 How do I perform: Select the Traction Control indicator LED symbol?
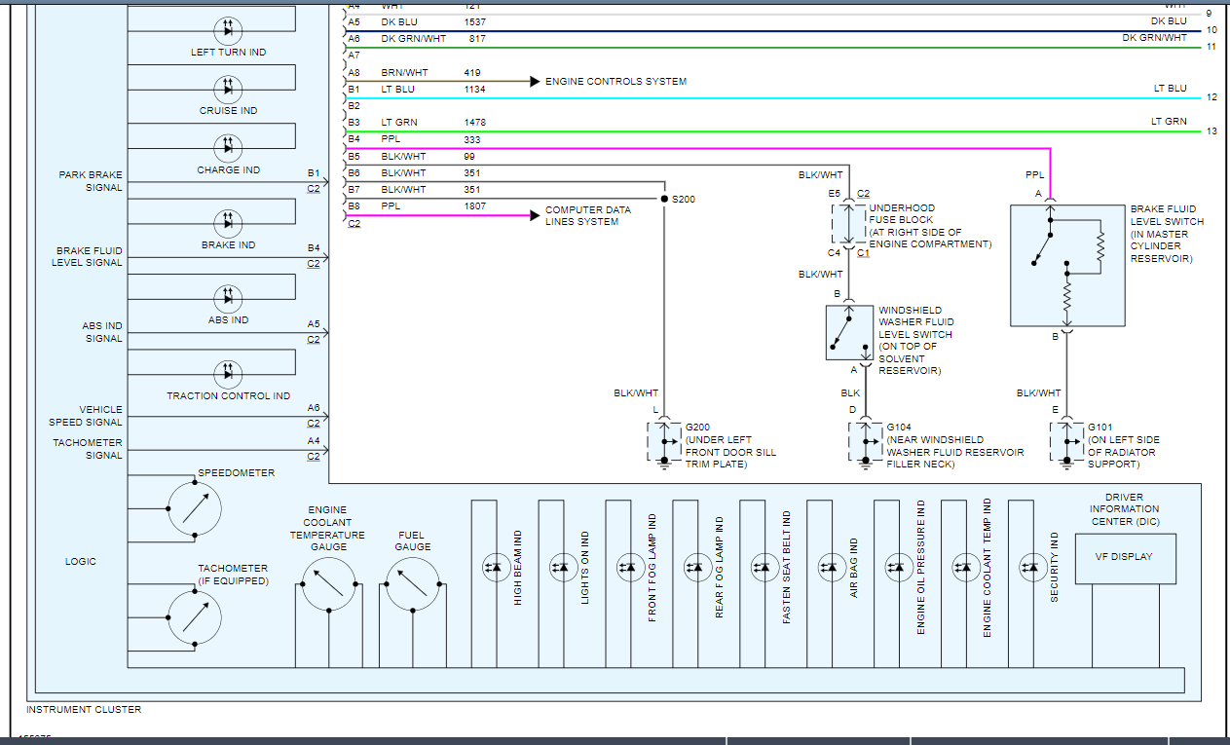click(228, 373)
